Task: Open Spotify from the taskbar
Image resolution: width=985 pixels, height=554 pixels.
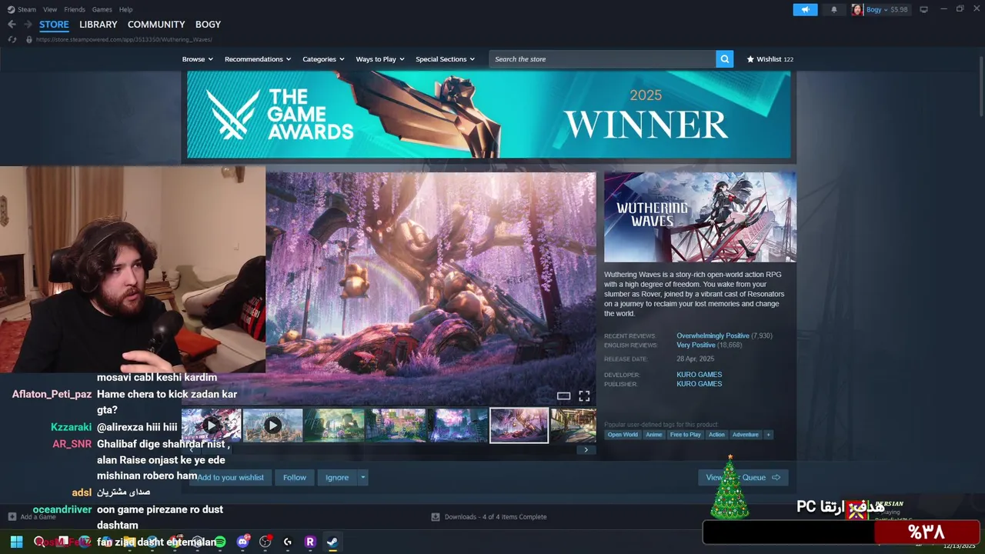Action: tap(220, 542)
